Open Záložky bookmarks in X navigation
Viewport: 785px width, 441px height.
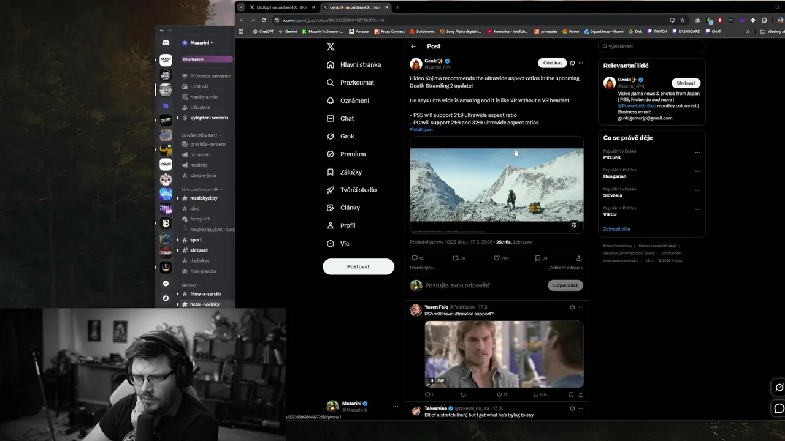click(344, 172)
